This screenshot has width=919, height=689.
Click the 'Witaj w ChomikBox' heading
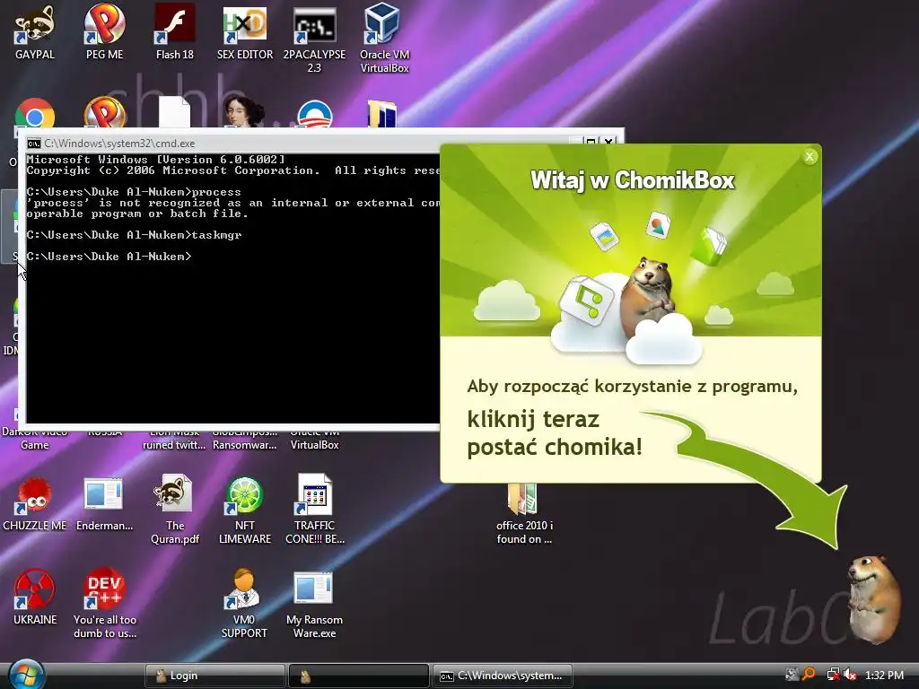pyautogui.click(x=633, y=179)
